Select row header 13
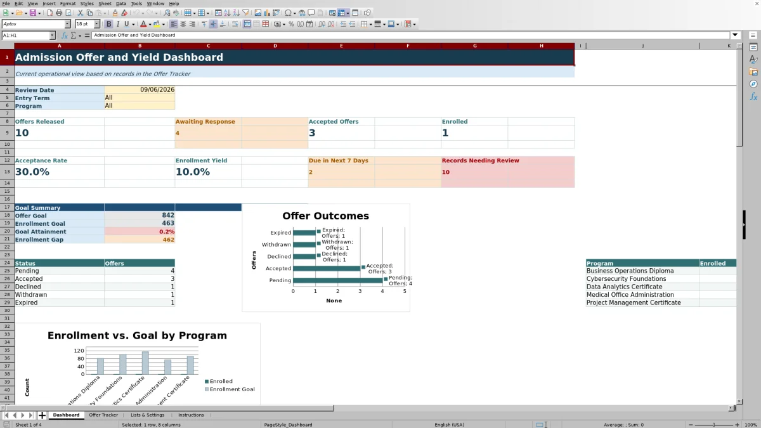The image size is (761, 428). (7, 172)
